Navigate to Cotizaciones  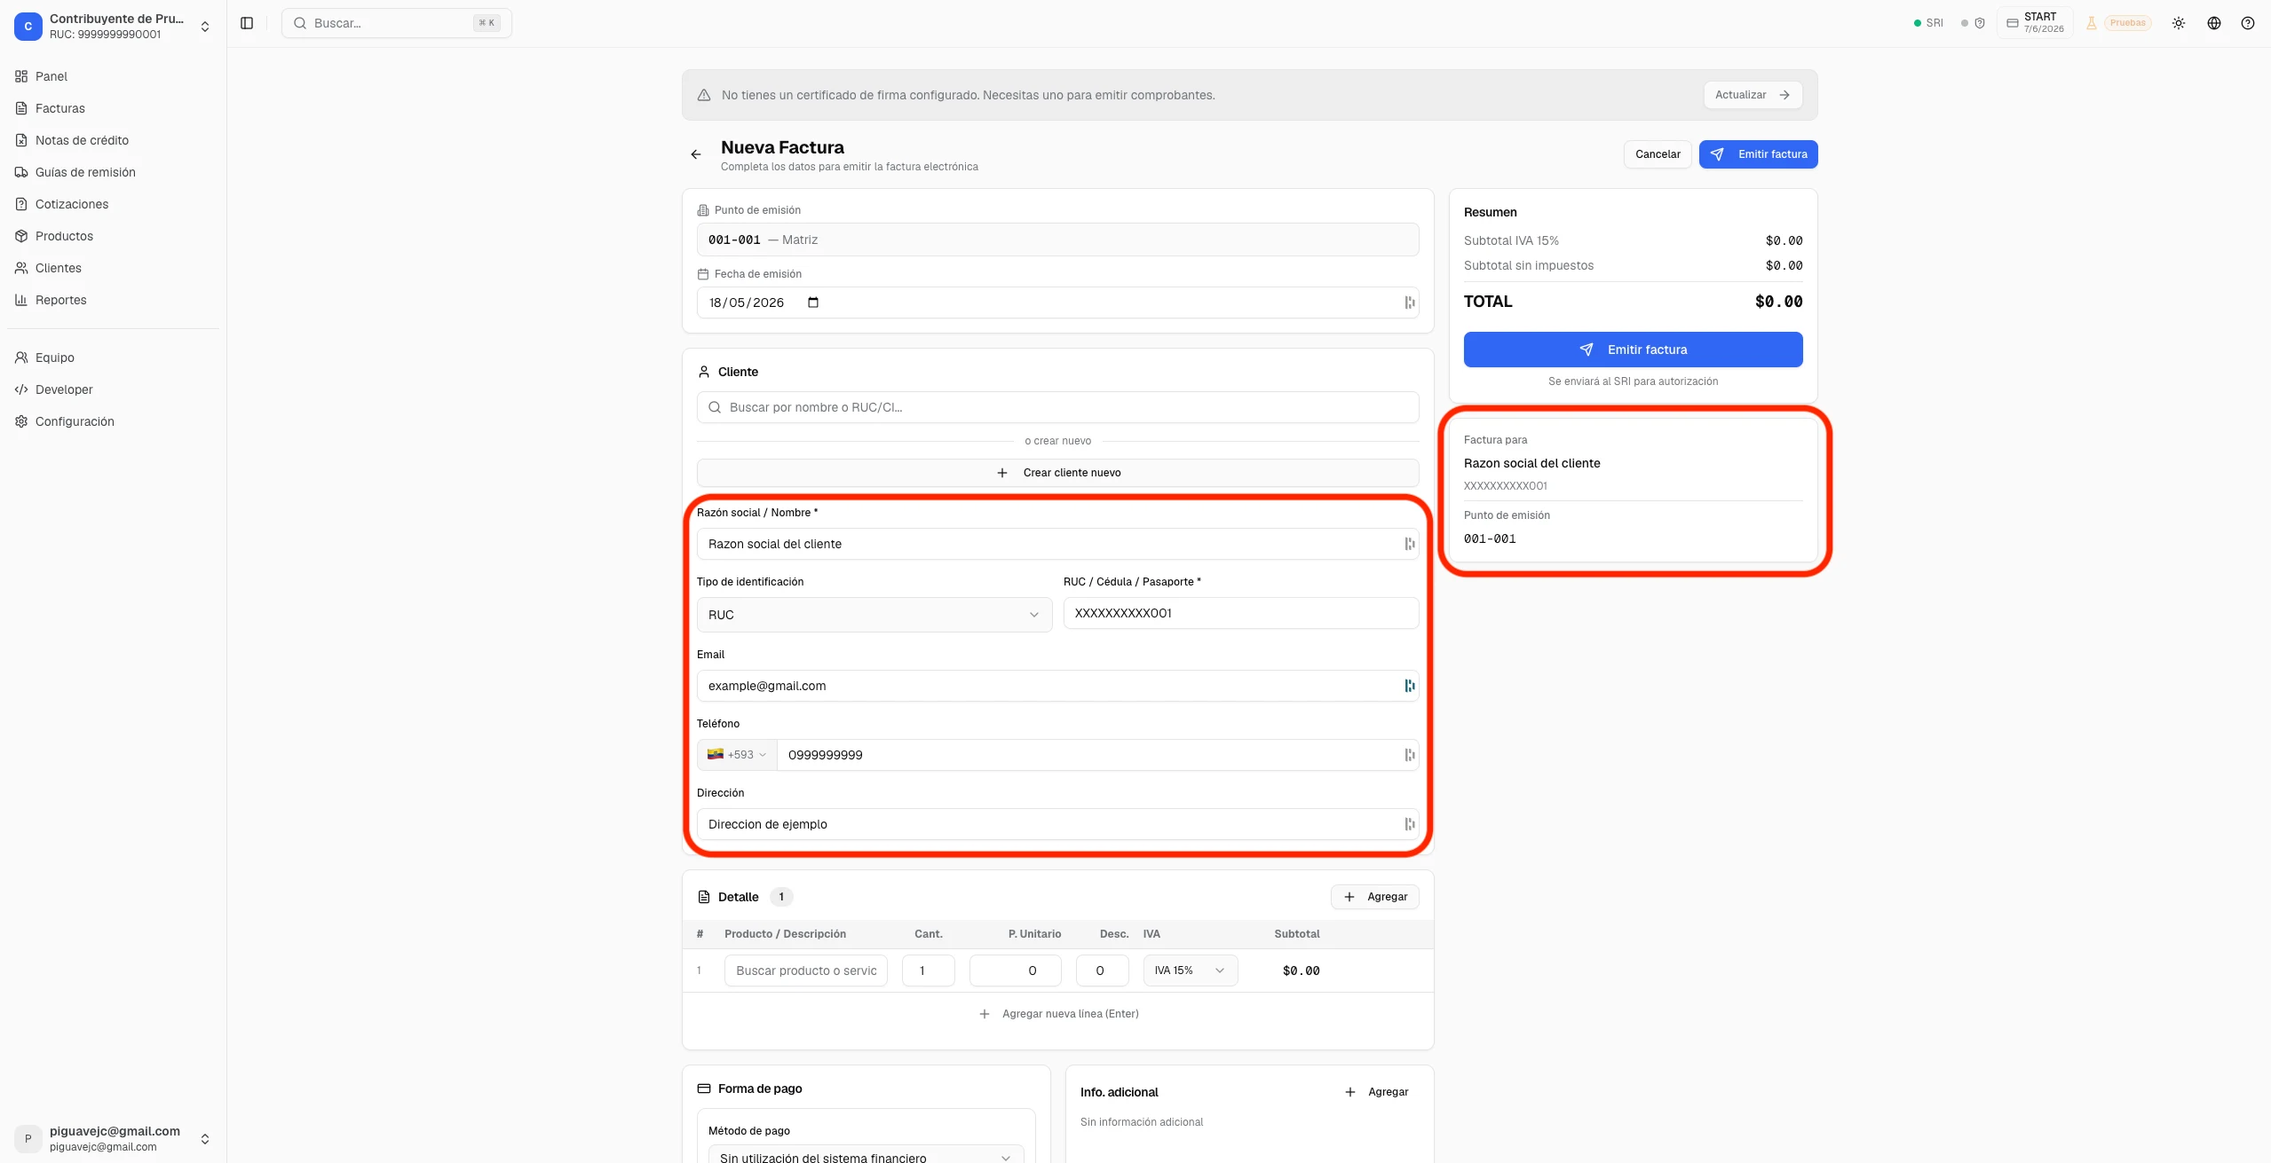(x=113, y=204)
